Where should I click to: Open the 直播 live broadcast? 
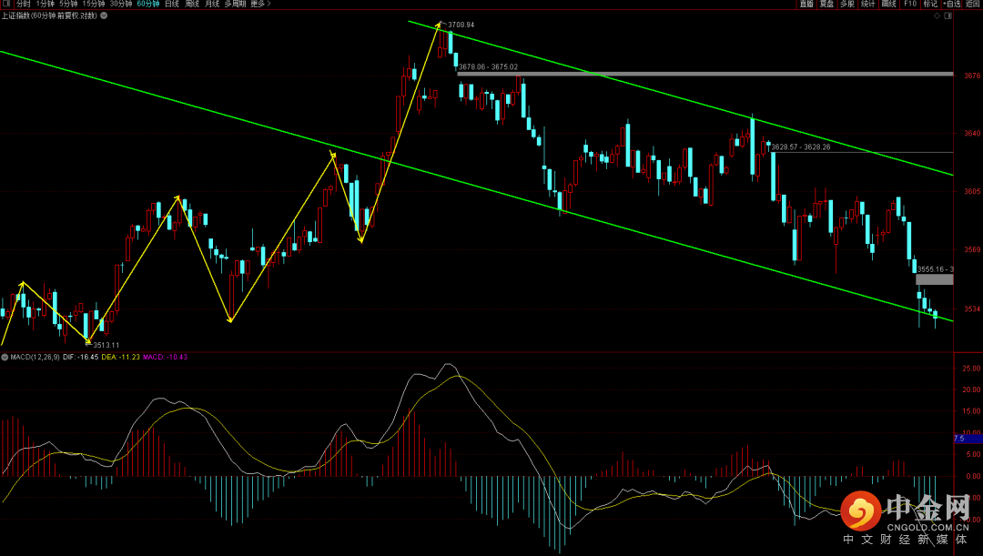pos(806,4)
